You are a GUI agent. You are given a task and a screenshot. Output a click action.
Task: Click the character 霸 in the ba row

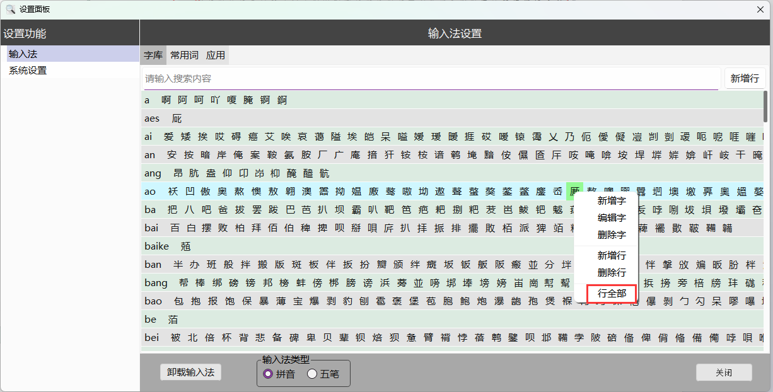click(356, 210)
